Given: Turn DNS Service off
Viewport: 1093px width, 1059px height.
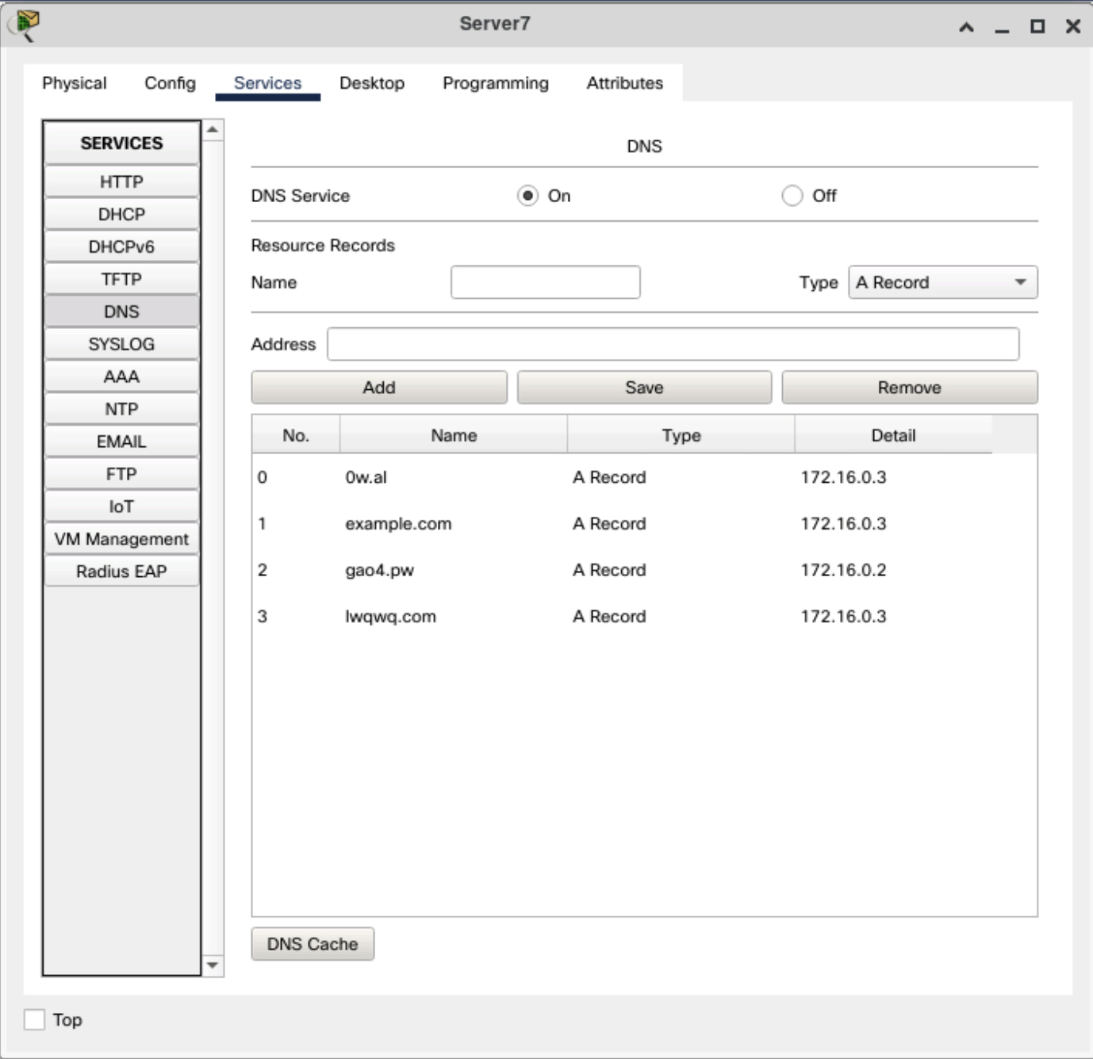Looking at the screenshot, I should click(792, 196).
